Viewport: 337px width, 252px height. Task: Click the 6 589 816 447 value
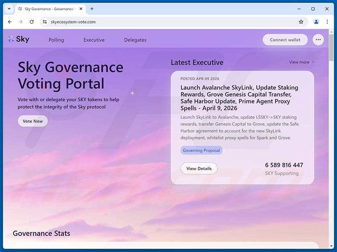(x=284, y=165)
